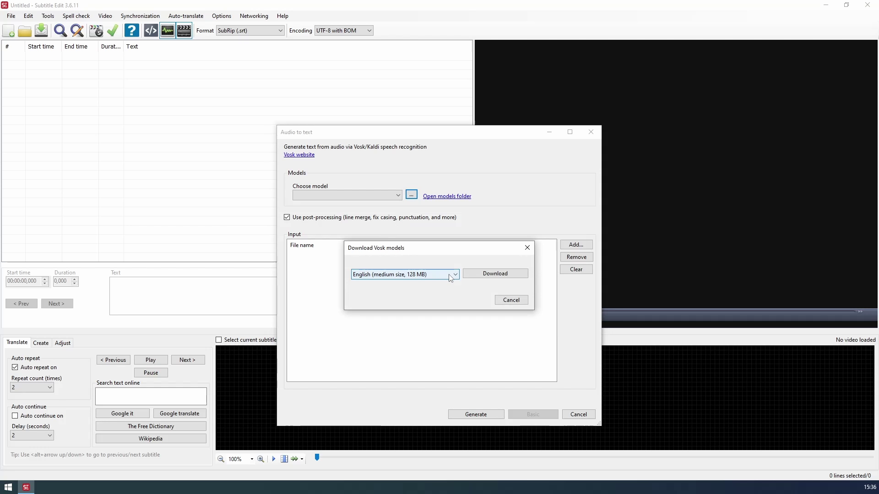The image size is (879, 494).
Task: Disable Auto repeat on checkbox
Action: click(15, 367)
